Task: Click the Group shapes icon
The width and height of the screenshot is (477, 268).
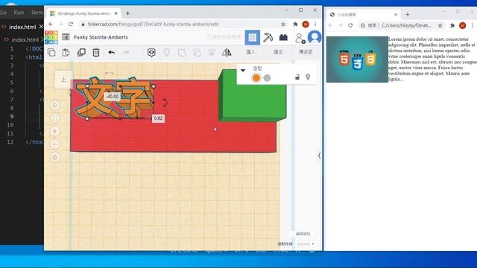Action: 182,53
